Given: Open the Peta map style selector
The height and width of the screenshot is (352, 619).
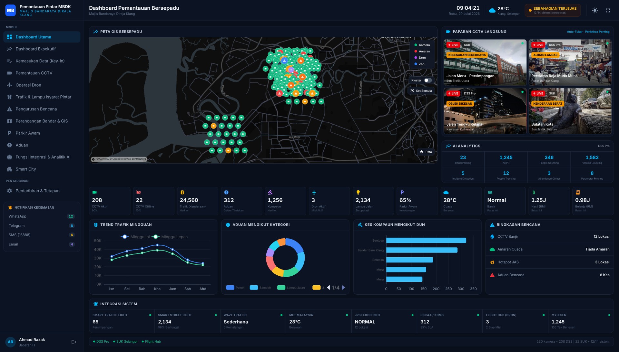Looking at the screenshot, I should pyautogui.click(x=426, y=152).
